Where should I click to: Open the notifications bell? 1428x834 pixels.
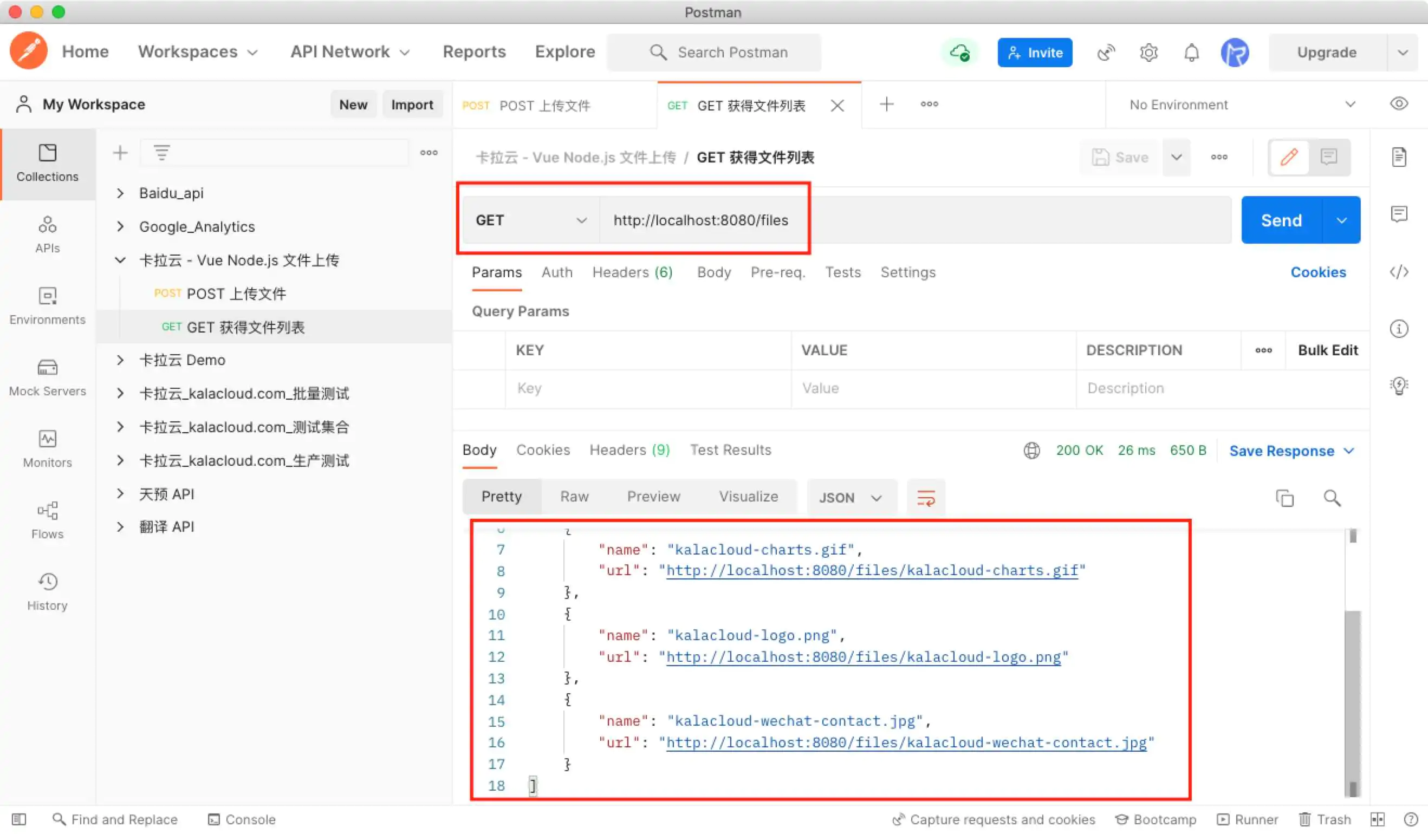[x=1191, y=52]
